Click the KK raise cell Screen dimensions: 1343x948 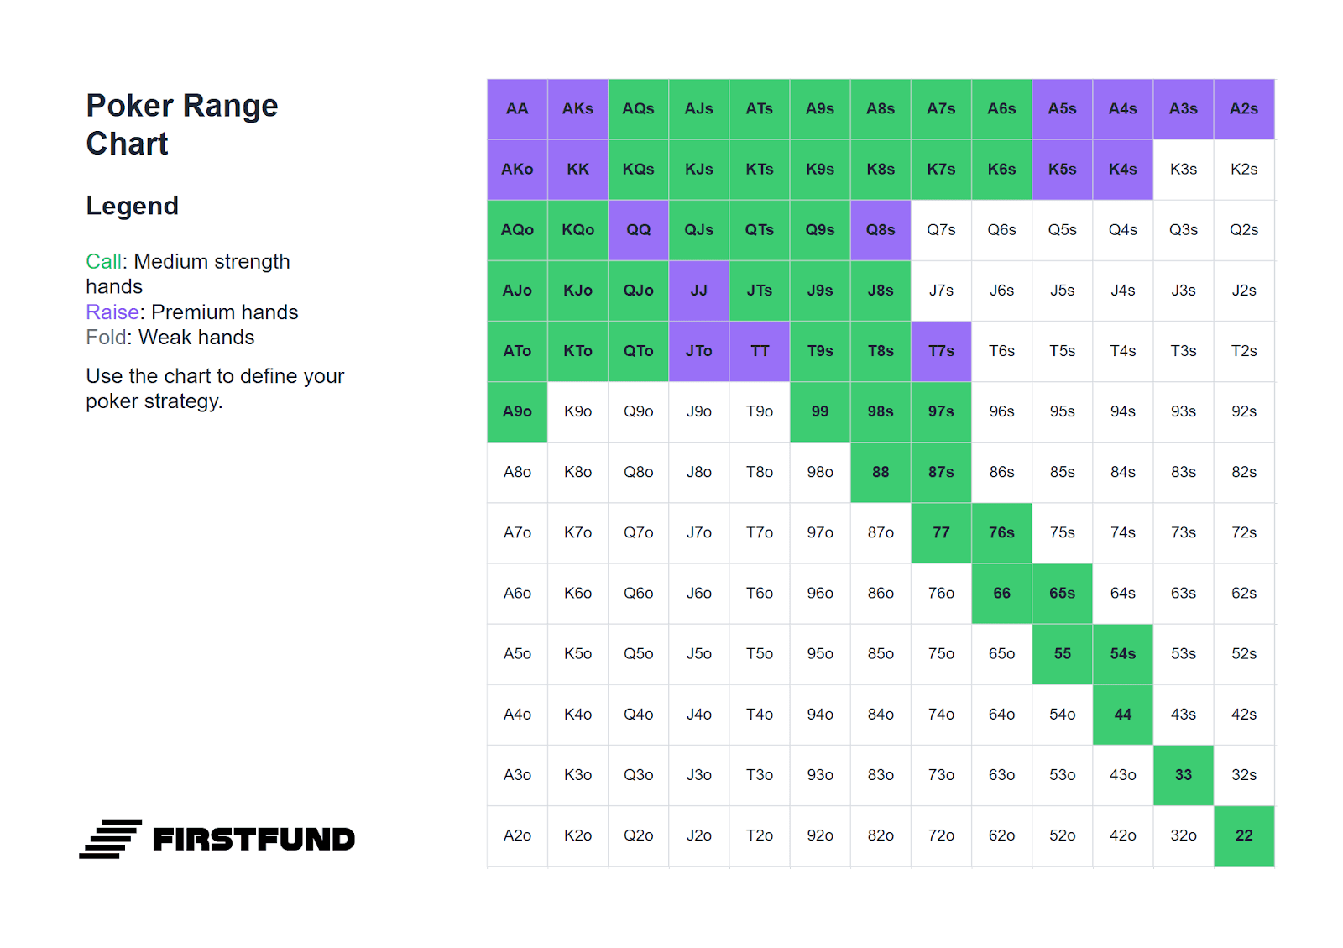(x=577, y=170)
